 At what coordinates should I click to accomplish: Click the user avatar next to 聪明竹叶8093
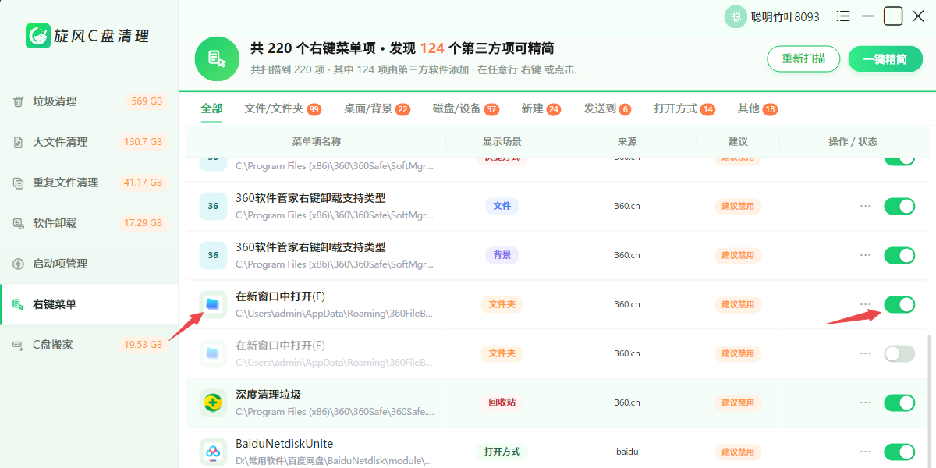736,16
